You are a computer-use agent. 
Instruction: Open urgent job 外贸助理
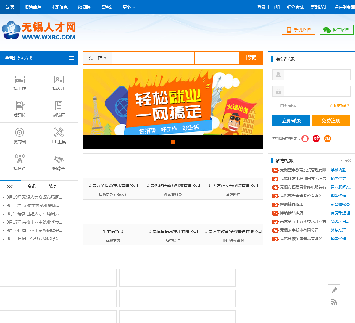pos(338,230)
